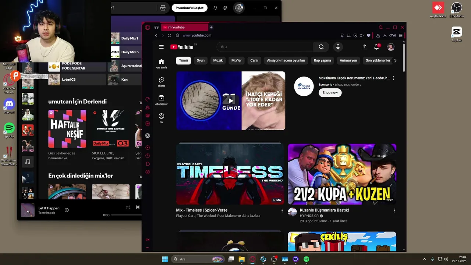This screenshot has width=471, height=265.
Task: Skip to previous track in Spotify
Action: point(137,207)
